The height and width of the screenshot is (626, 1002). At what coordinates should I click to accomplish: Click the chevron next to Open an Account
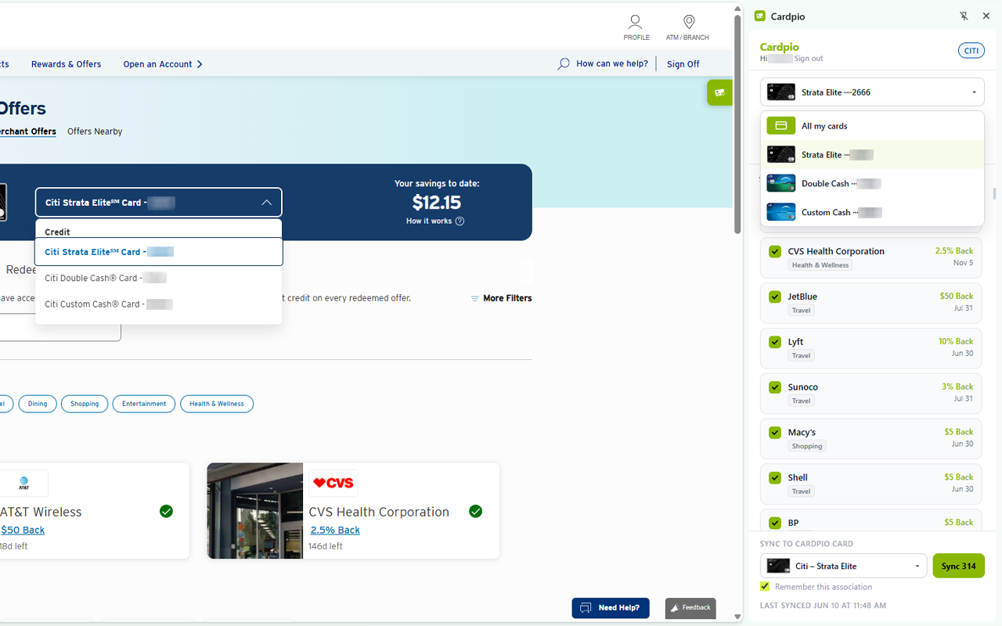[200, 64]
